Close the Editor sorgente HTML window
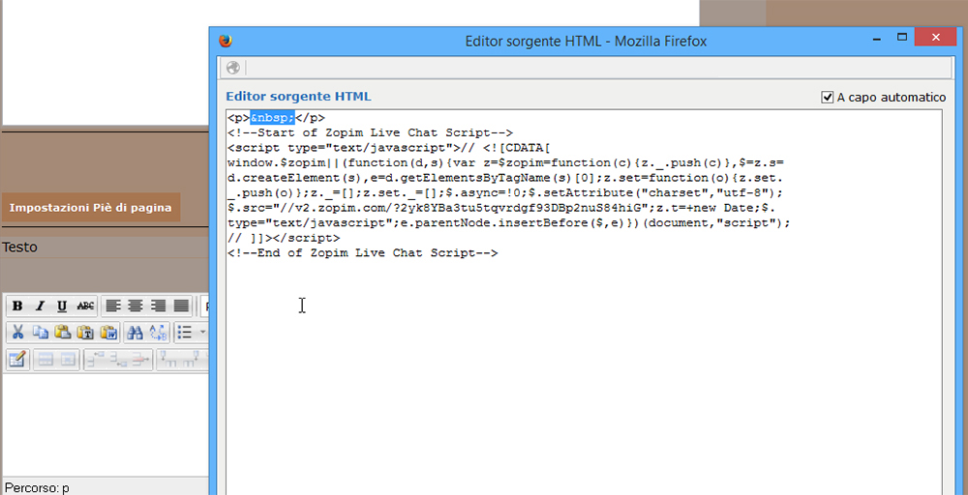This screenshot has height=495, width=968. (x=935, y=37)
